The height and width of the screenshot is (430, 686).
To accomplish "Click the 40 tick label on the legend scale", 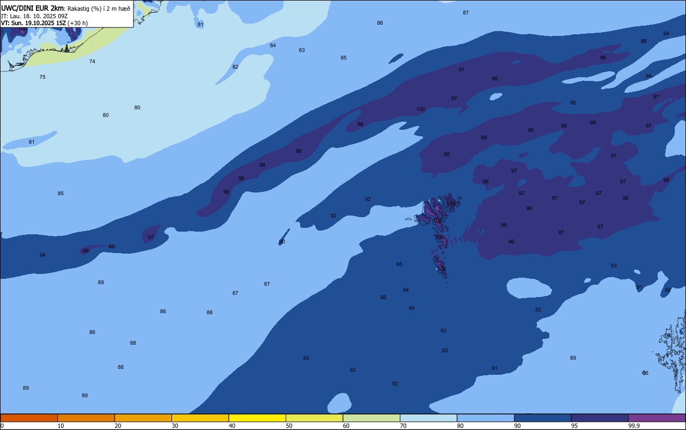I will click(232, 426).
